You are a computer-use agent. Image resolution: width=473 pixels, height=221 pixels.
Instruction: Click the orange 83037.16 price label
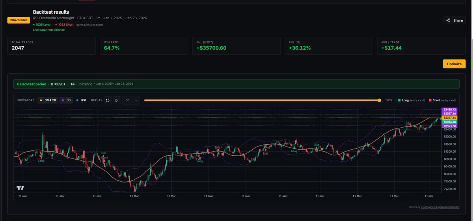[x=449, y=118]
